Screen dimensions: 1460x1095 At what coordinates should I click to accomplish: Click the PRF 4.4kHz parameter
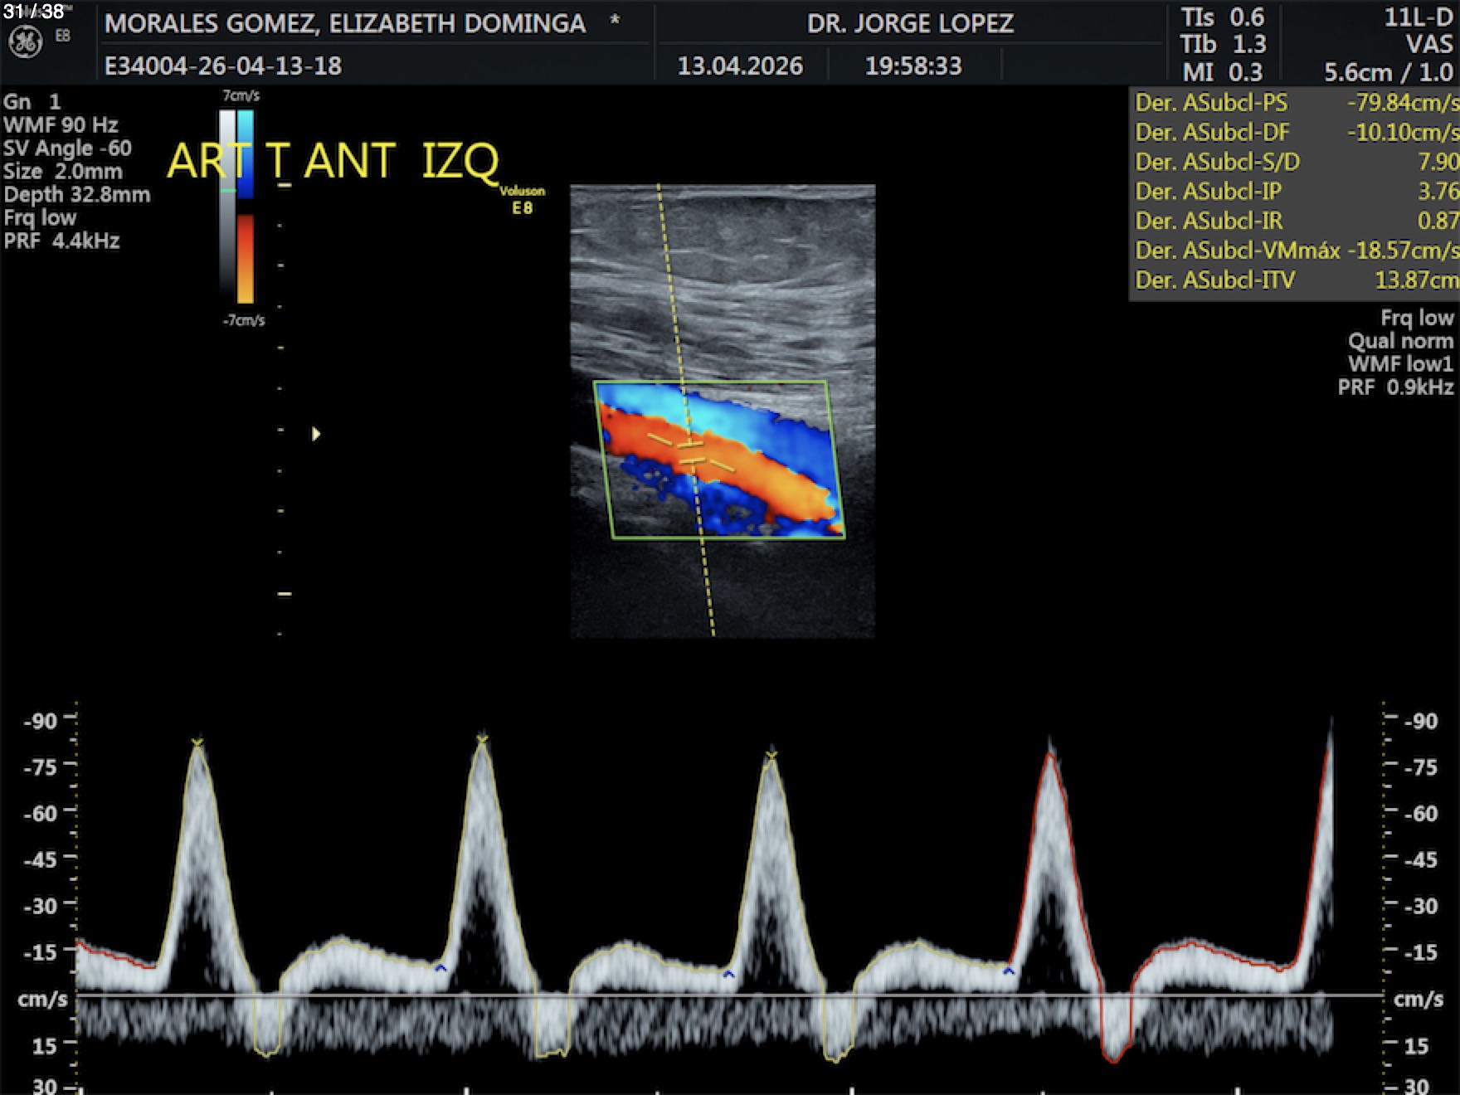(62, 241)
